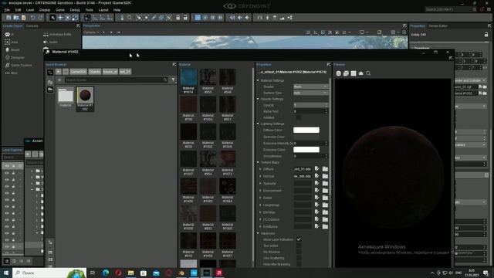494x278 pixels.
Task: Click the toolbar audio mute speaker icon
Action: 240,18
